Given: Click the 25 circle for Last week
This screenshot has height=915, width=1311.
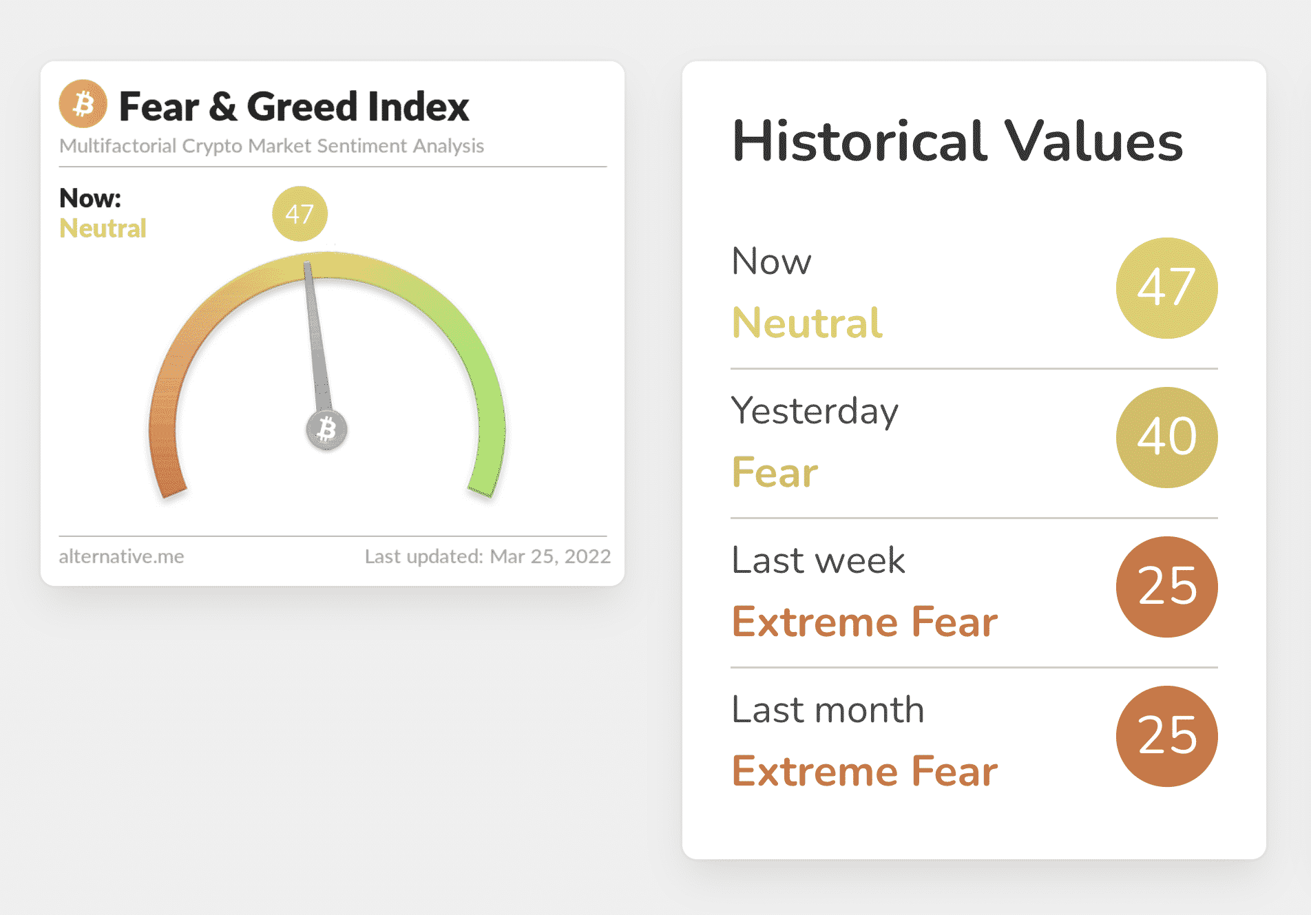Looking at the screenshot, I should (1166, 587).
